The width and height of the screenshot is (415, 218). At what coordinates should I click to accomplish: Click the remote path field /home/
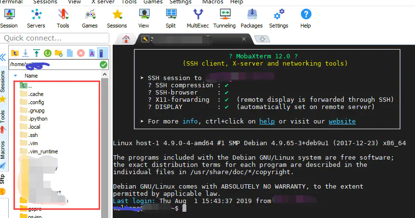pyautogui.click(x=54, y=65)
